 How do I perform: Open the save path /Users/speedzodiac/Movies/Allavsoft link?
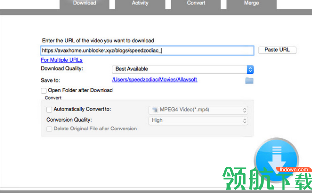pos(155,80)
